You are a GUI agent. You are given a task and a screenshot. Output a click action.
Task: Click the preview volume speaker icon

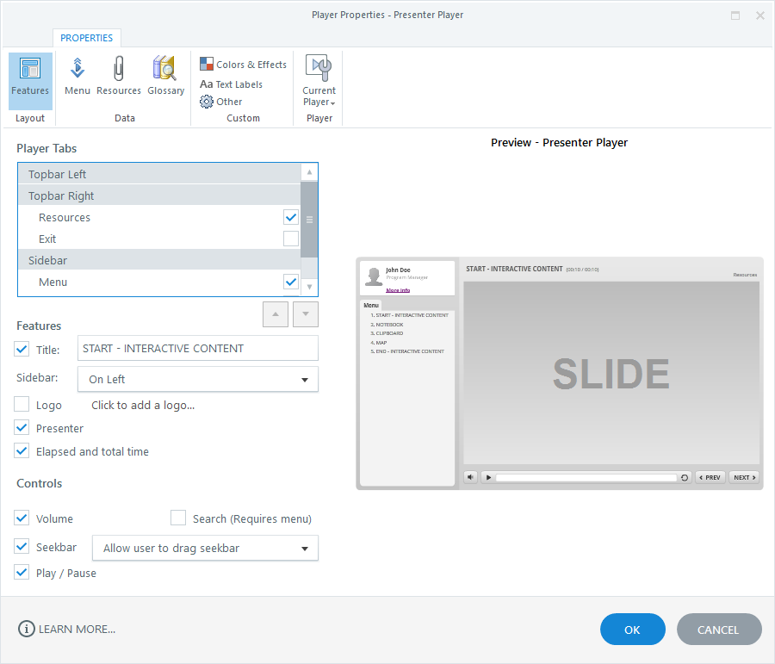470,477
